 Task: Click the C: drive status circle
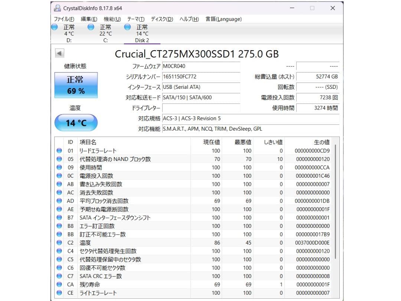click(x=90, y=27)
